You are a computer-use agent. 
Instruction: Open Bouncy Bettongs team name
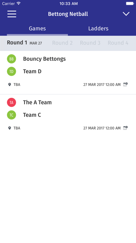tap(44, 59)
